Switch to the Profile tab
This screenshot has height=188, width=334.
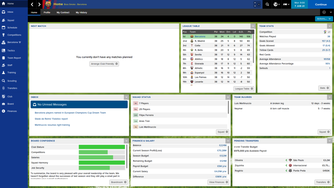(x=47, y=12)
